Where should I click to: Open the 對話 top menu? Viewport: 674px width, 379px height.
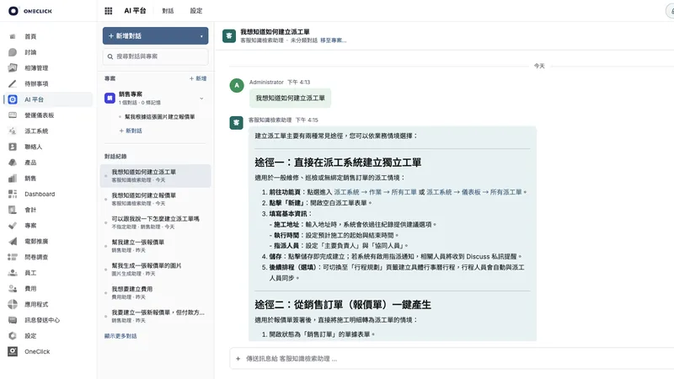168,11
